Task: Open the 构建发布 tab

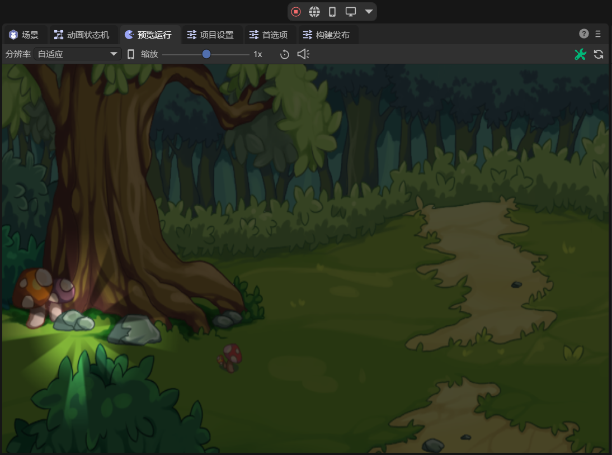Action: (x=326, y=35)
